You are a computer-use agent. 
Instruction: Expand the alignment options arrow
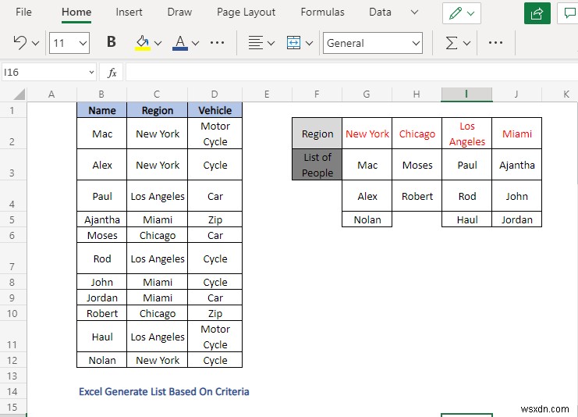pyautogui.click(x=271, y=43)
